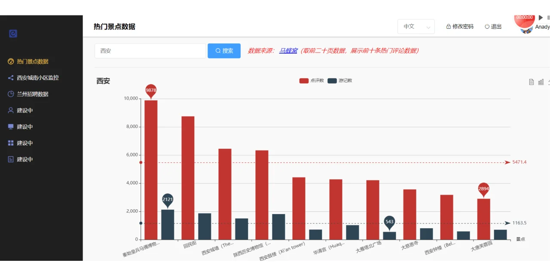550x275 pixels.
Task: Click the monitor-icon 建设中 sidebar item
Action: pos(41,127)
